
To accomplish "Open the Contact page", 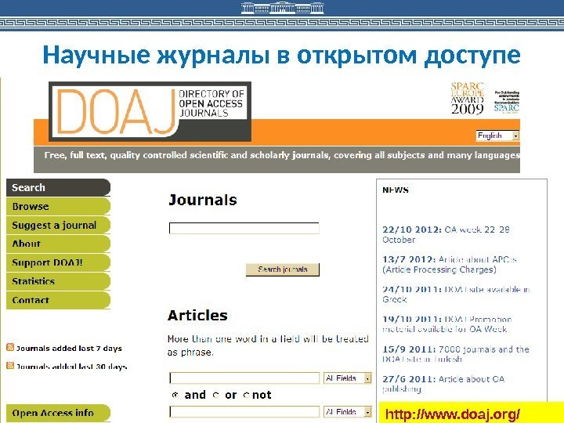I will coord(58,300).
